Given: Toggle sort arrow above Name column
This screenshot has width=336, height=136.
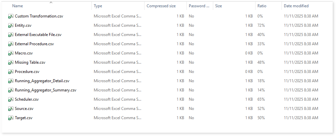Looking at the screenshot, I should (x=51, y=3).
